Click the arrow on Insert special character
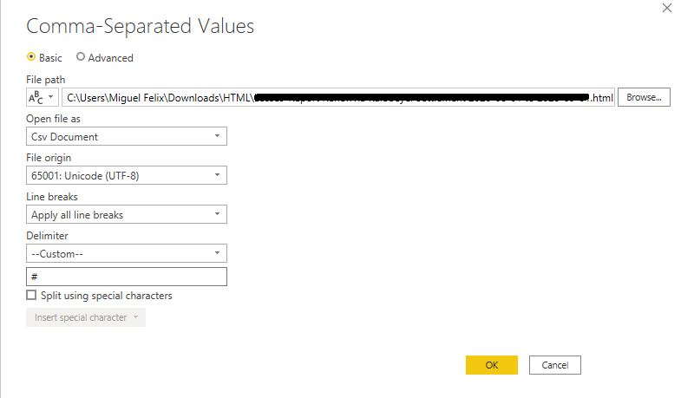The image size is (681, 398). (x=136, y=317)
